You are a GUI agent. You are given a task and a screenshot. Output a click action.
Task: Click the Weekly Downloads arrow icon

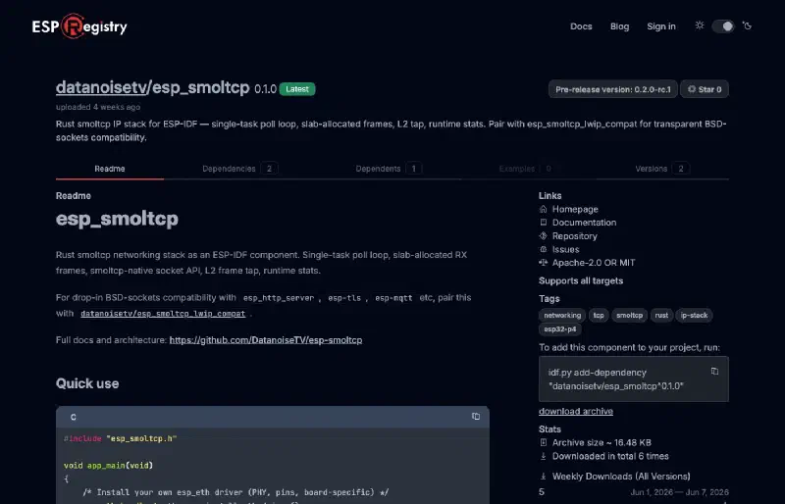(544, 476)
